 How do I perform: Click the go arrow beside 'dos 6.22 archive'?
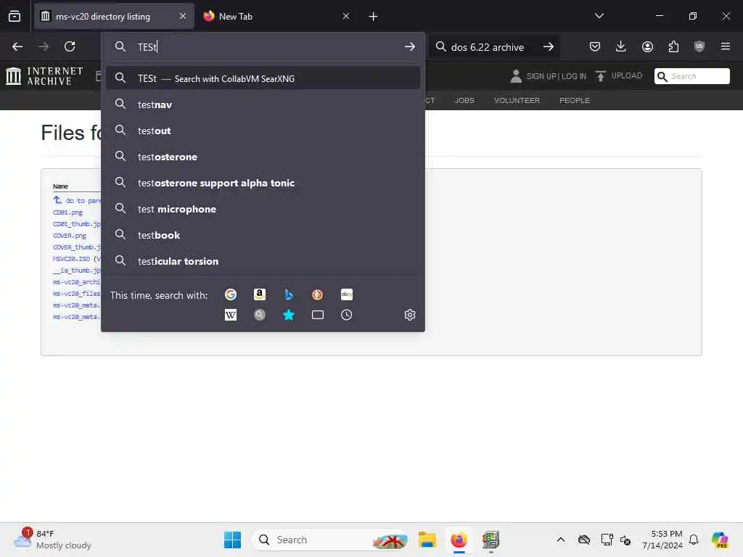[549, 47]
